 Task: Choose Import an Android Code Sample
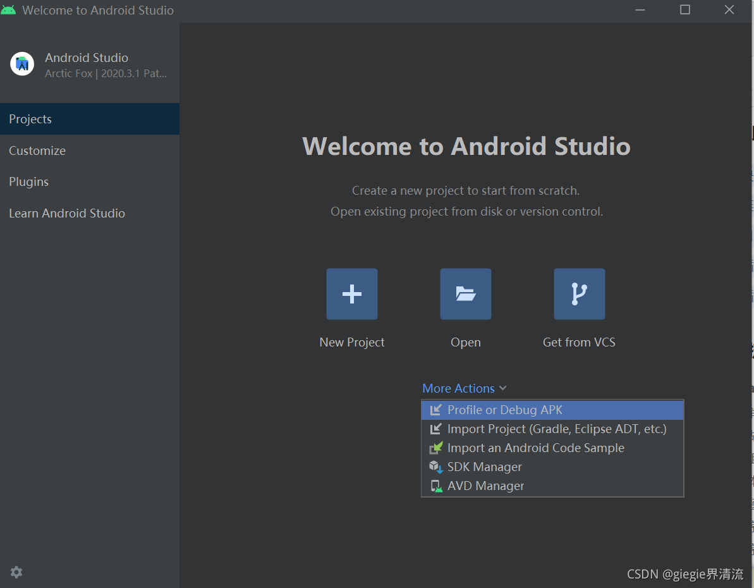[x=552, y=448]
